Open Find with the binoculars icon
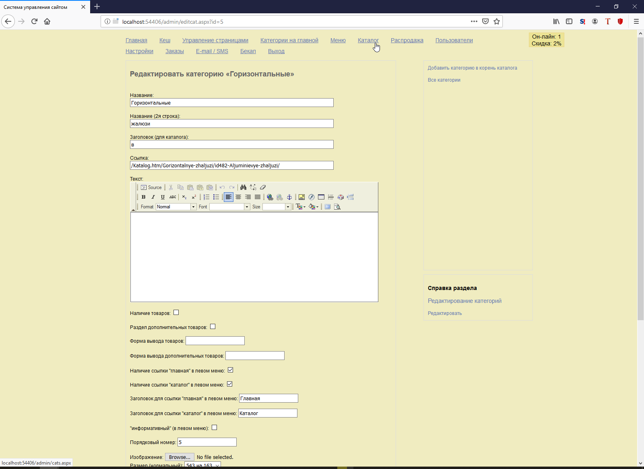The height and width of the screenshot is (469, 644). (x=243, y=187)
